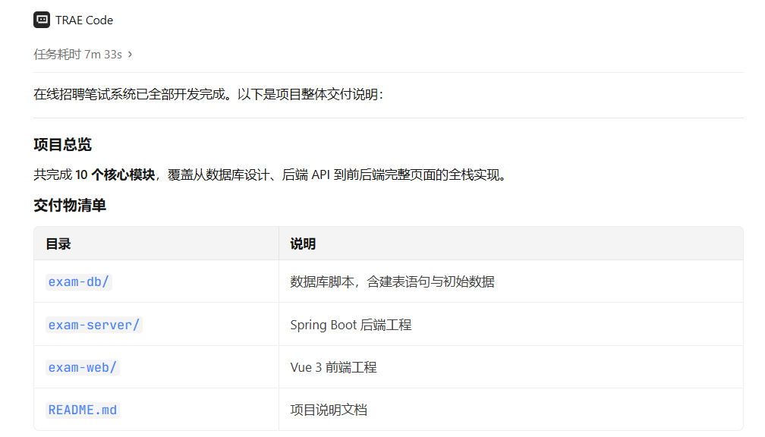Select the 项目总览 heading

[62, 144]
